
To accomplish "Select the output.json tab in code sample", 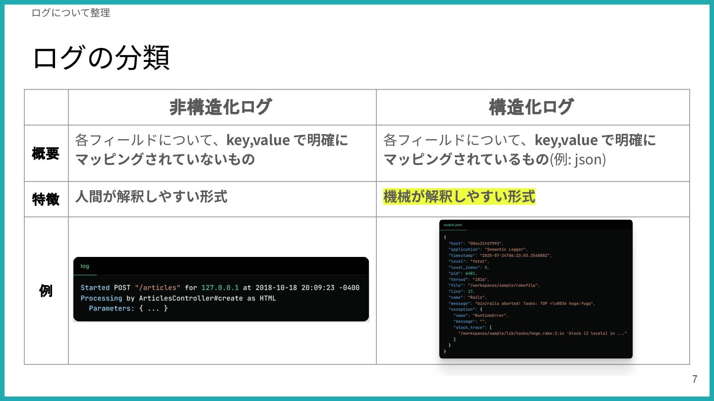I will [x=453, y=225].
